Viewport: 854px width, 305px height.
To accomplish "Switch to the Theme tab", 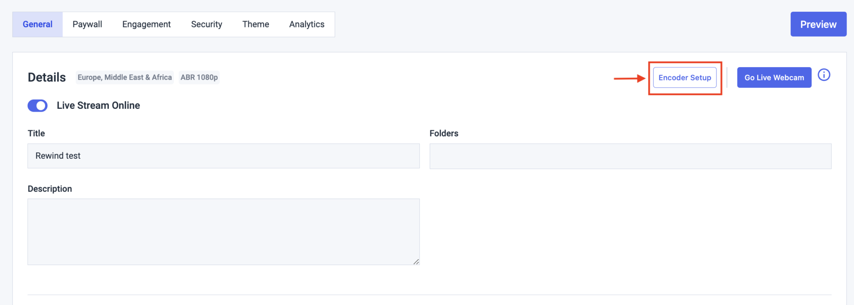I will click(x=256, y=25).
